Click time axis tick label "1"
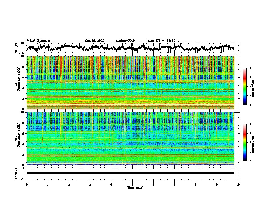The height and width of the screenshot is (207, 268). [48, 185]
